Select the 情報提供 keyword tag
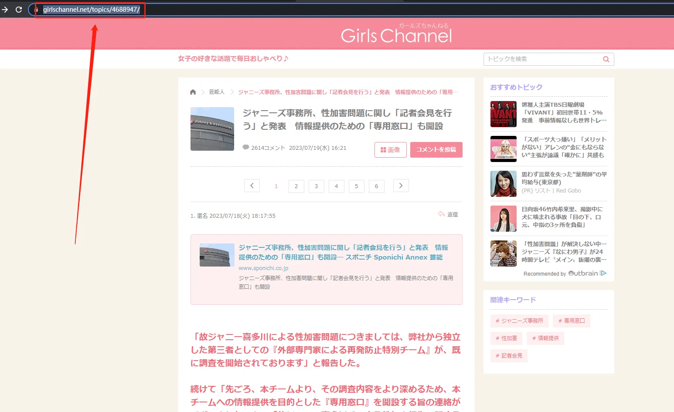The width and height of the screenshot is (674, 412). tap(545, 338)
